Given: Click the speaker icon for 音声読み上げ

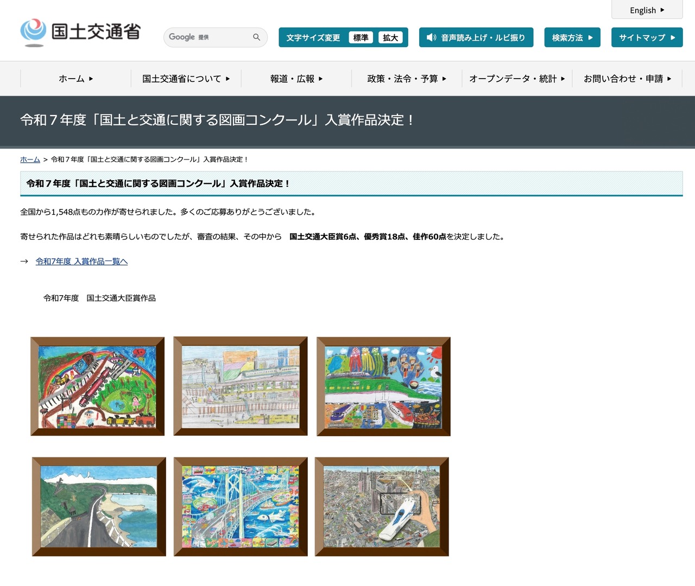Looking at the screenshot, I should click(x=431, y=37).
